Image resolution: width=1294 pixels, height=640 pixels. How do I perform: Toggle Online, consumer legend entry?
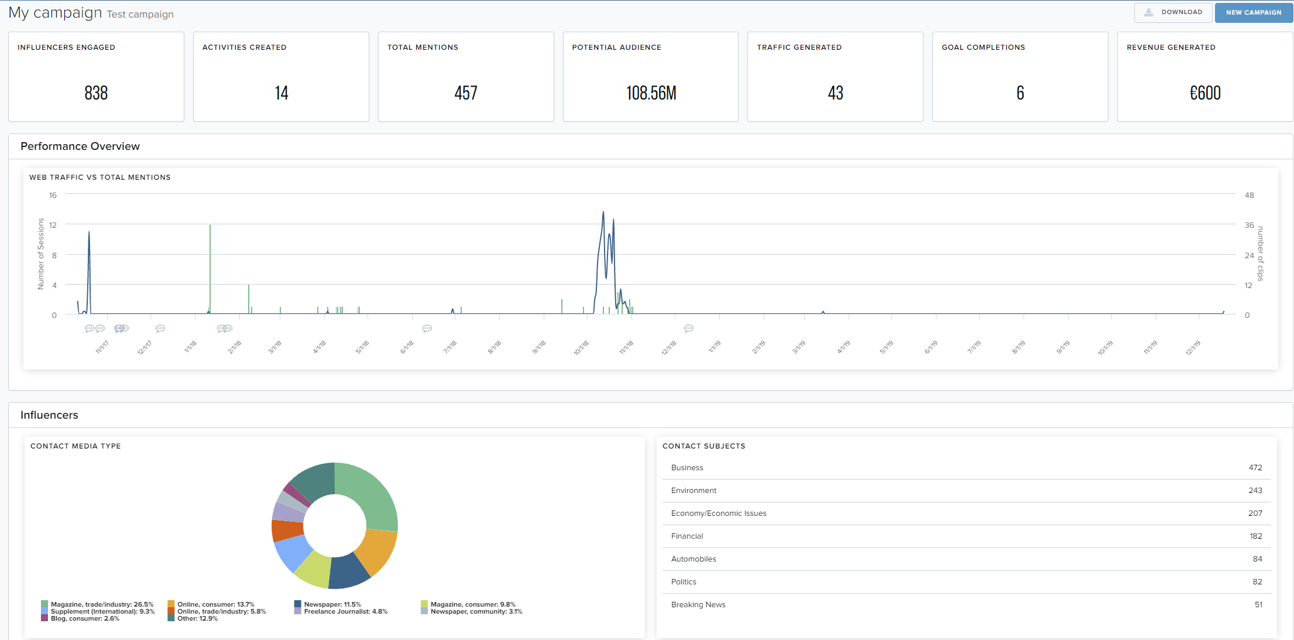tap(215, 604)
